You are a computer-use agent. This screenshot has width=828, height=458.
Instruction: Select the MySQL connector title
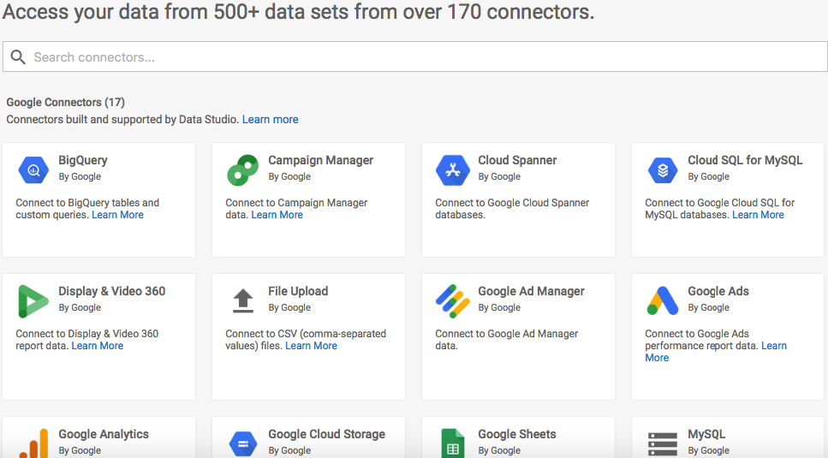706,434
